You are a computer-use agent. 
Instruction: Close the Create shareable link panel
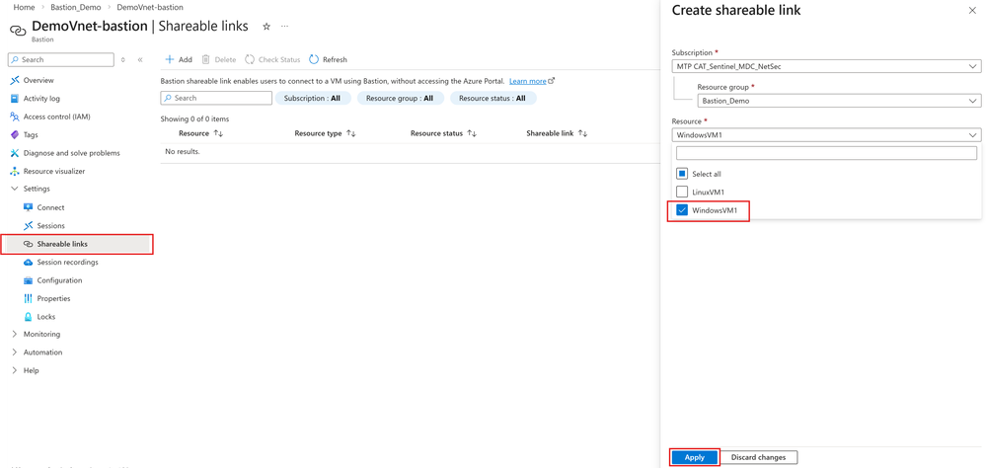[972, 11]
